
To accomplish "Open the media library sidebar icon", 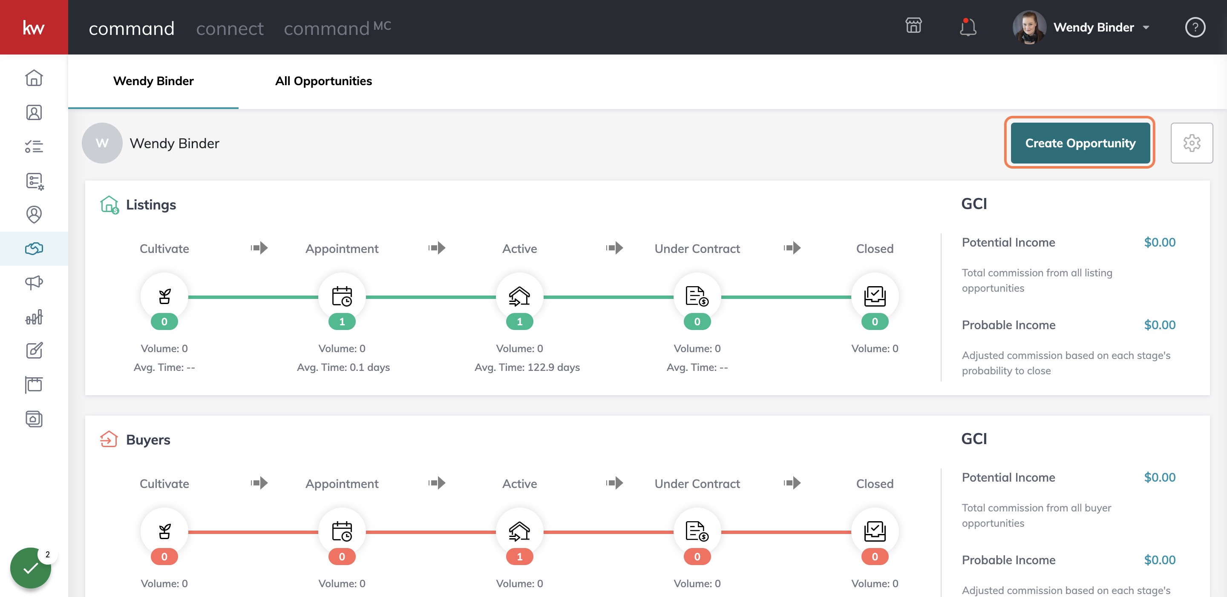I will tap(34, 419).
